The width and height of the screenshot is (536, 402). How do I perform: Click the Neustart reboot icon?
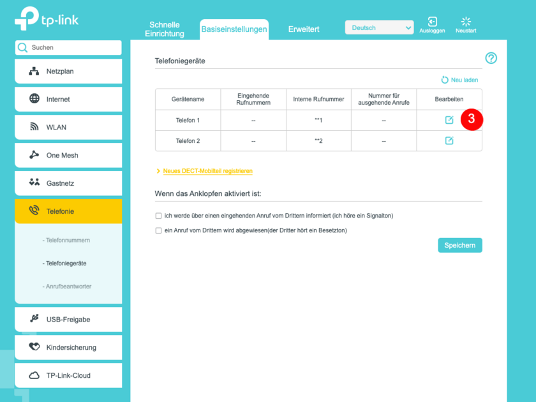(x=466, y=22)
